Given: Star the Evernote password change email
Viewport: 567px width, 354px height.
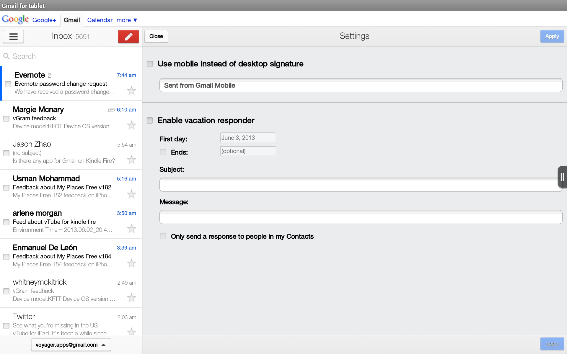Looking at the screenshot, I should (131, 91).
